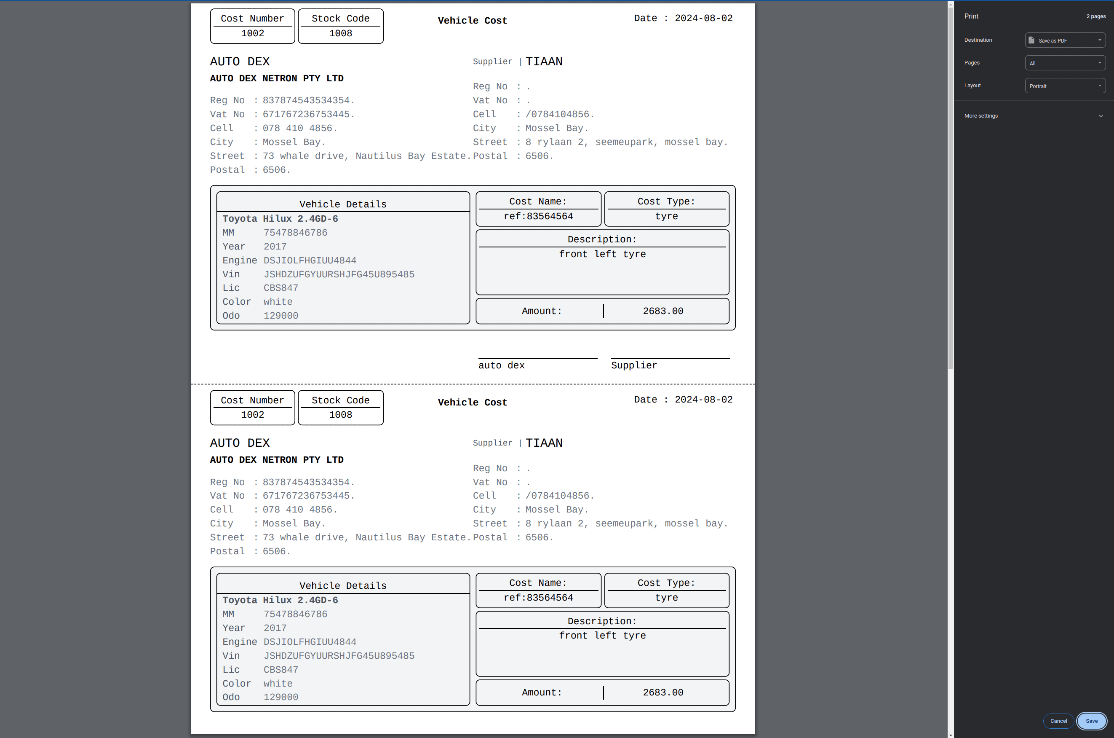Screen dimensions: 1114x738
Task: Expand the More settings section
Action: point(1033,116)
